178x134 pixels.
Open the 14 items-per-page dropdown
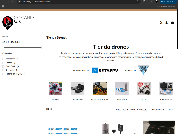point(171,109)
